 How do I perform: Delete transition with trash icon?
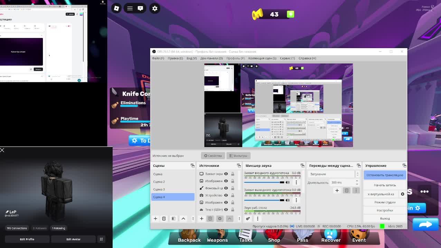coord(347,190)
